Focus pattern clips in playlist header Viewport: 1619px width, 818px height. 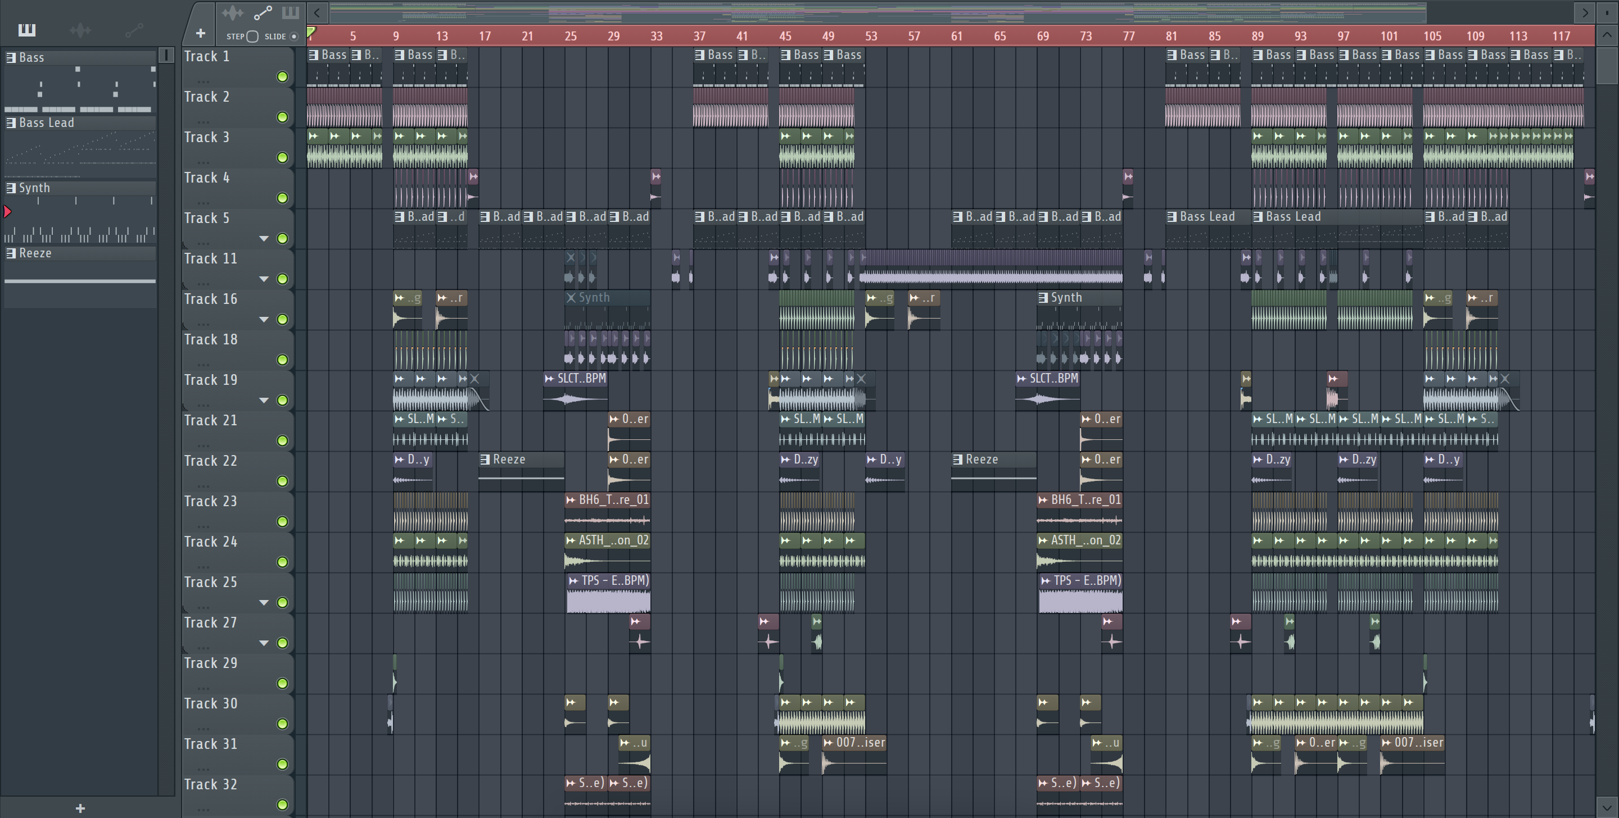point(291,12)
